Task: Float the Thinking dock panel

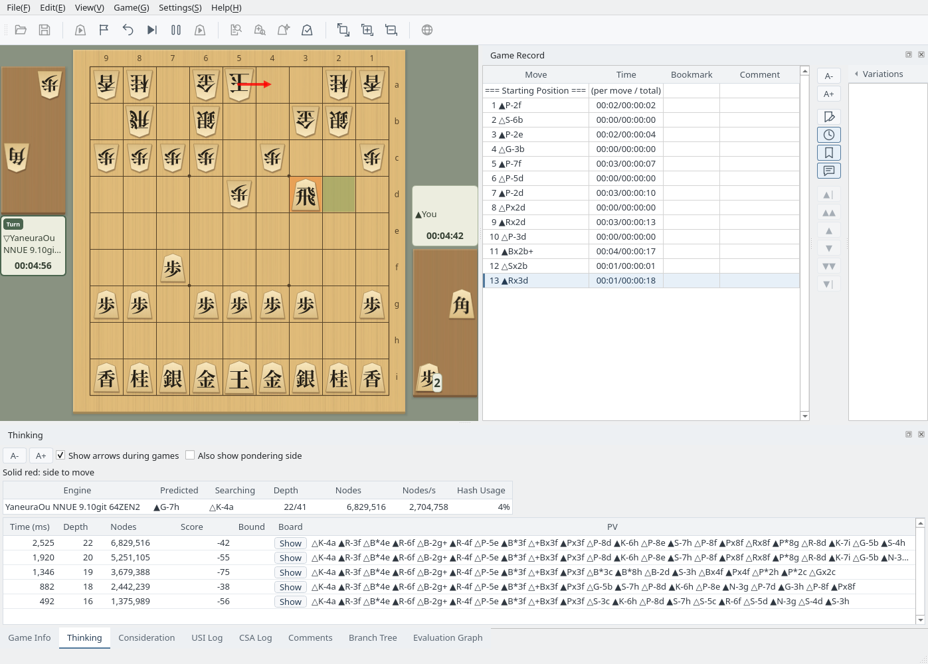Action: click(909, 434)
